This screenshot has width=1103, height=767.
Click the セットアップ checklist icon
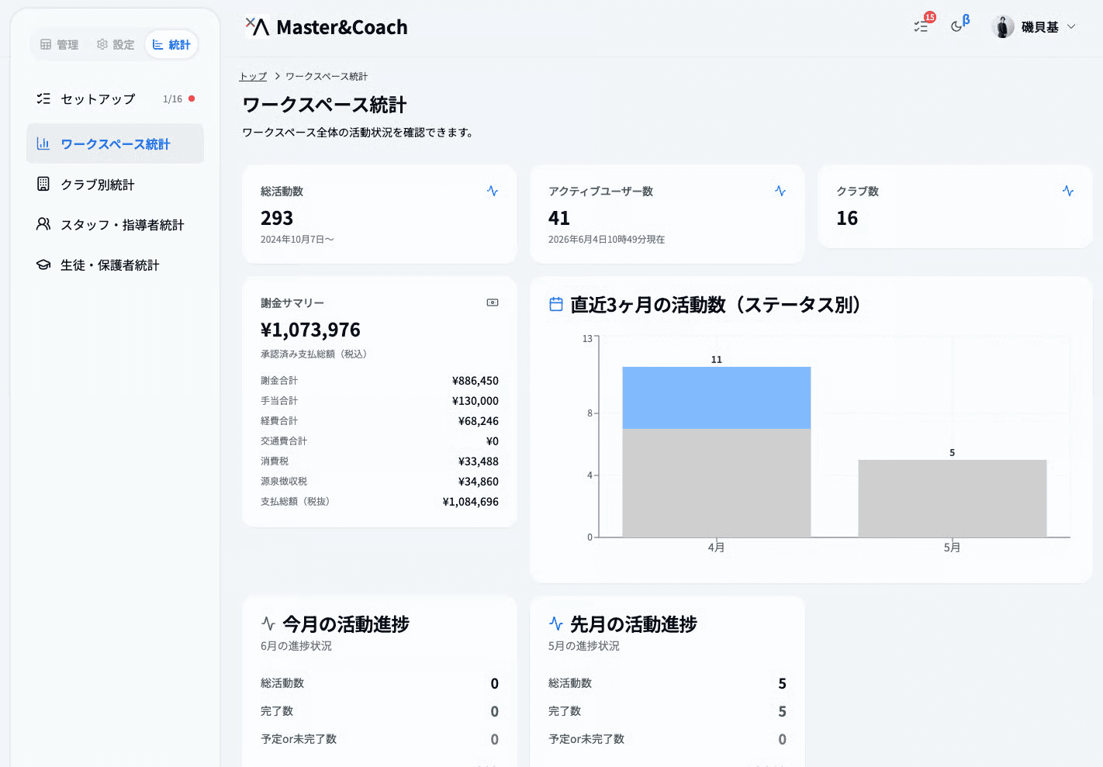(x=43, y=98)
